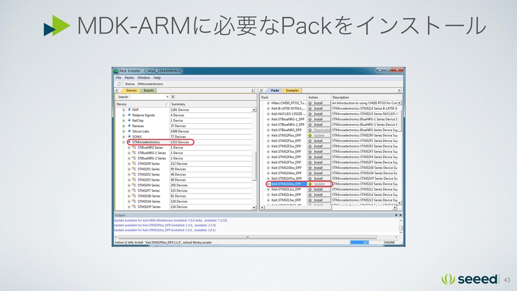
Task: Install the Keil::NUCLEO-L552ZE pack
Action: 319,114
